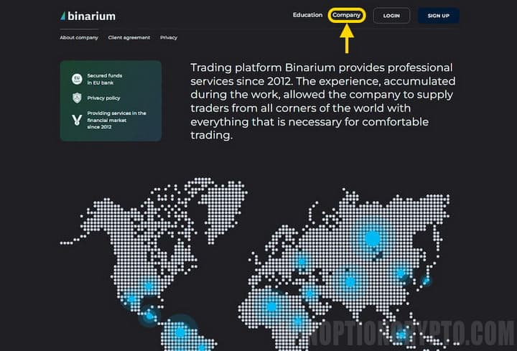
Task: Click the EU bank secured funds icon
Action: [x=77, y=79]
